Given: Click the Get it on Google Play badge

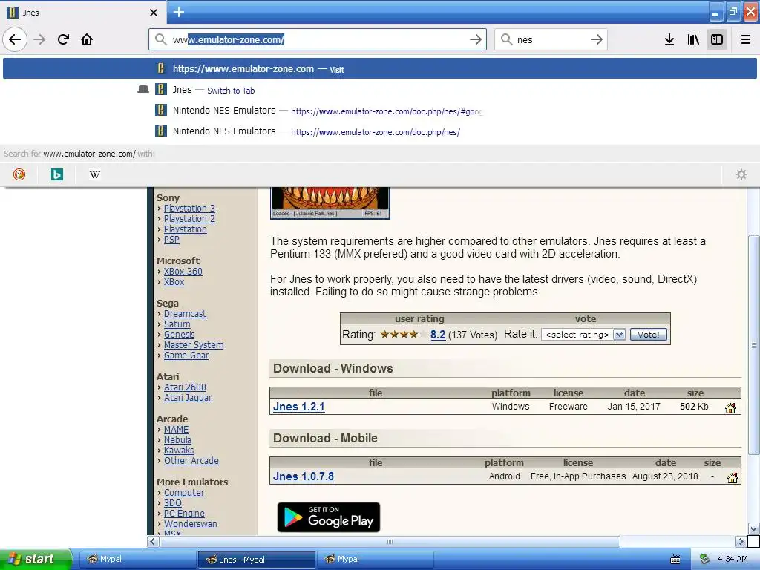Looking at the screenshot, I should pyautogui.click(x=329, y=517).
